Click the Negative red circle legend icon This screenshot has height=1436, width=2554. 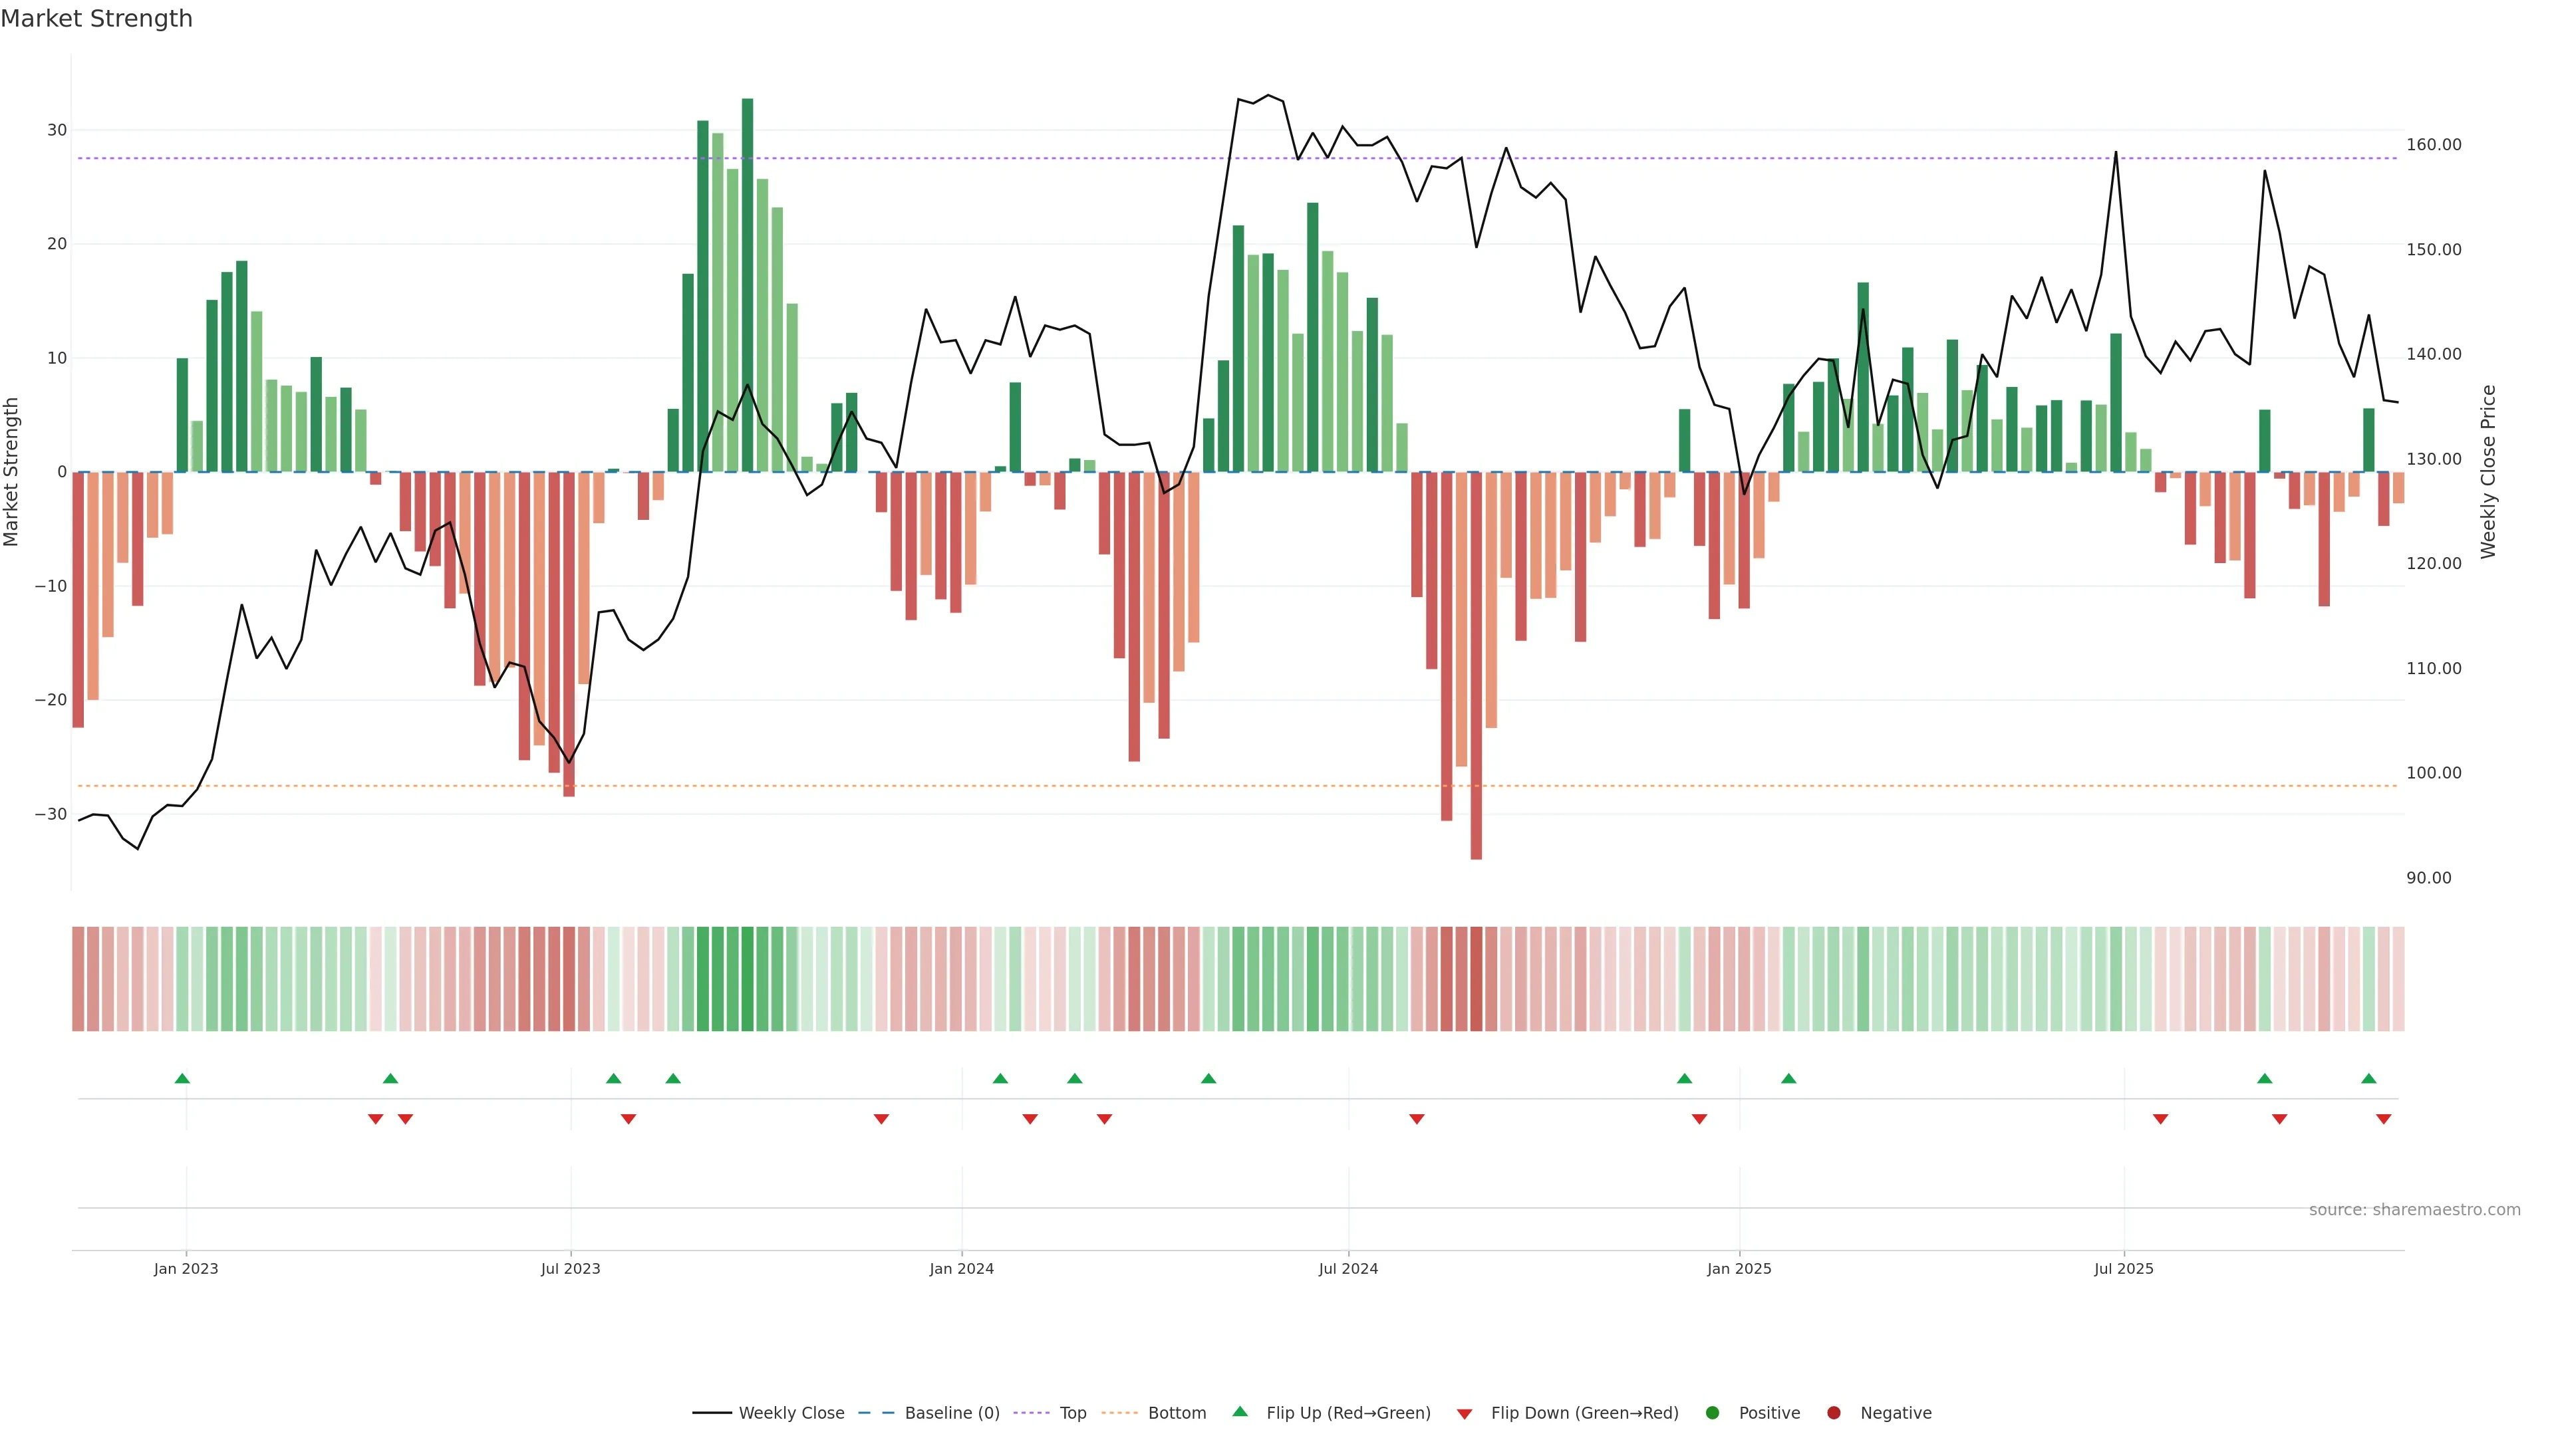pyautogui.click(x=1833, y=1412)
